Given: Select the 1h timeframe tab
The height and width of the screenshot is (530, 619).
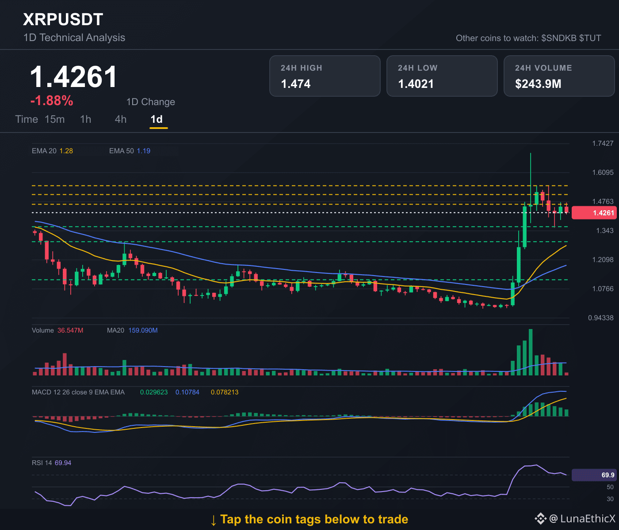Looking at the screenshot, I should tap(85, 119).
